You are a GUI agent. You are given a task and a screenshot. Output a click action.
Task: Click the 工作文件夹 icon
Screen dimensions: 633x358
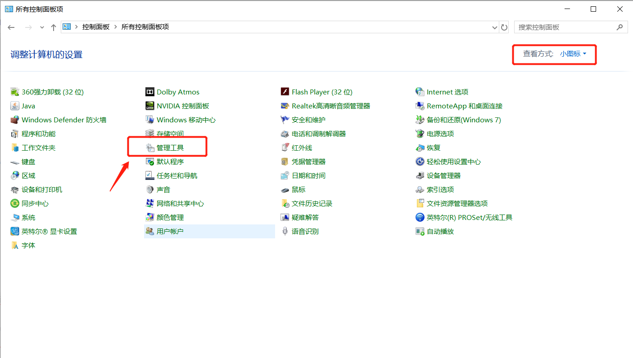[x=15, y=148]
